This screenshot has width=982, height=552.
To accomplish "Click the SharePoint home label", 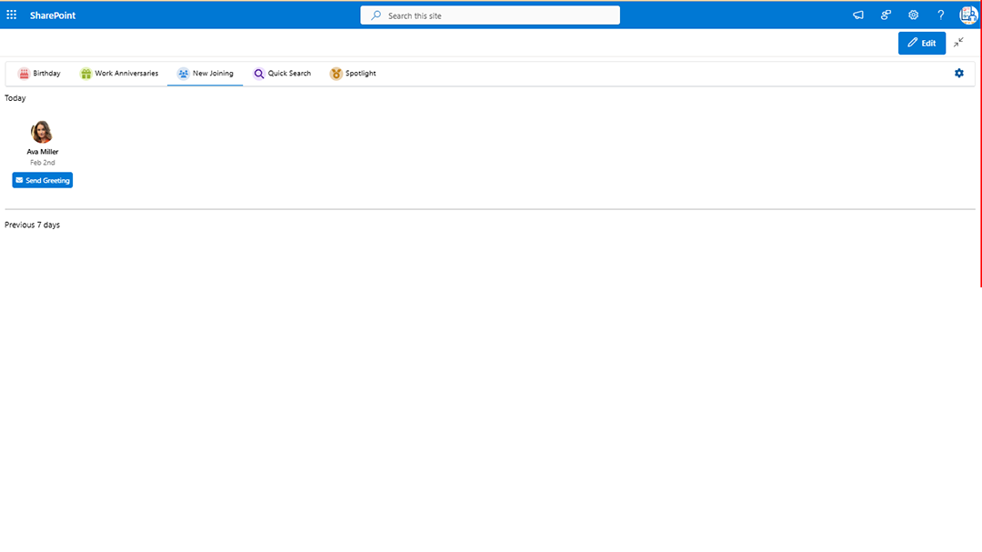I will 52,15.
